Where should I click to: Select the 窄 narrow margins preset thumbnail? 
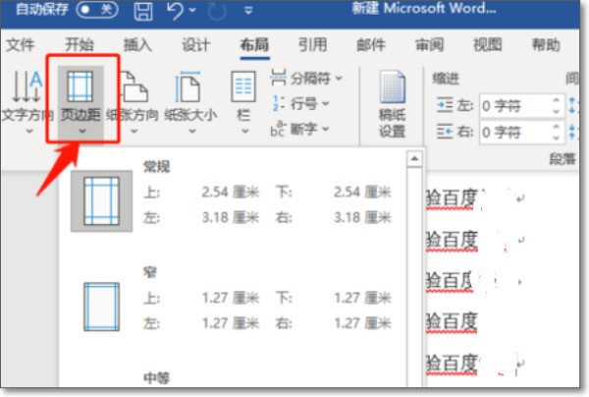(101, 307)
